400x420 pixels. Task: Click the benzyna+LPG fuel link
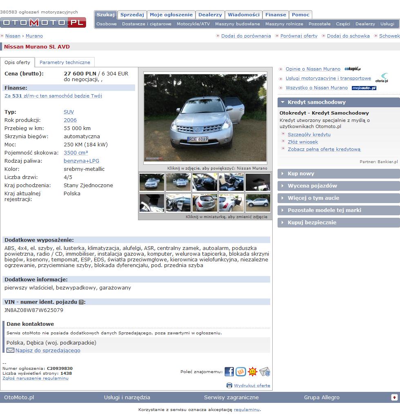point(81,161)
